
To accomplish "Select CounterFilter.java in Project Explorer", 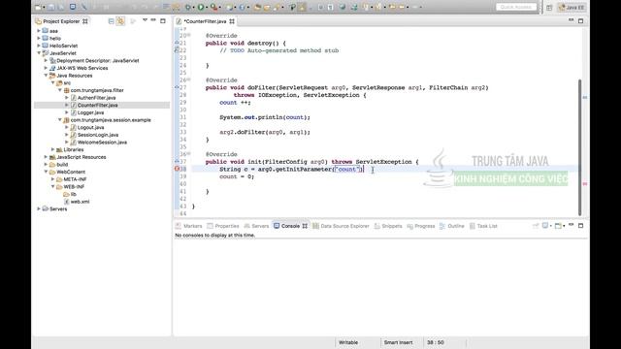I will tap(97, 106).
